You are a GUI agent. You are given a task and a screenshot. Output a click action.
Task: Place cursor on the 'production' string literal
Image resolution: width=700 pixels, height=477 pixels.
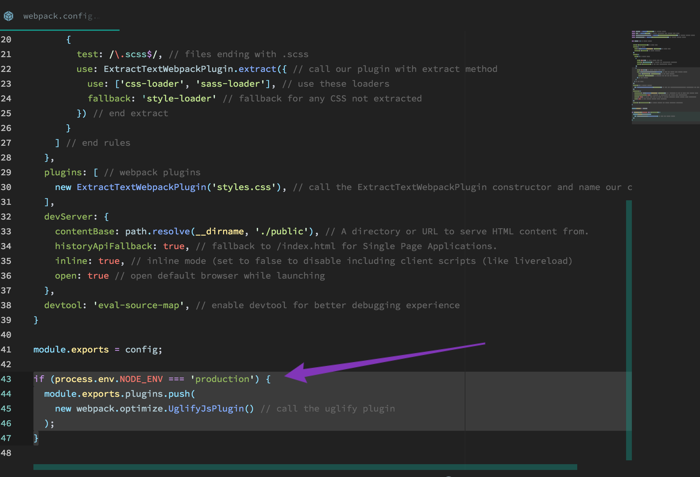[x=222, y=379]
